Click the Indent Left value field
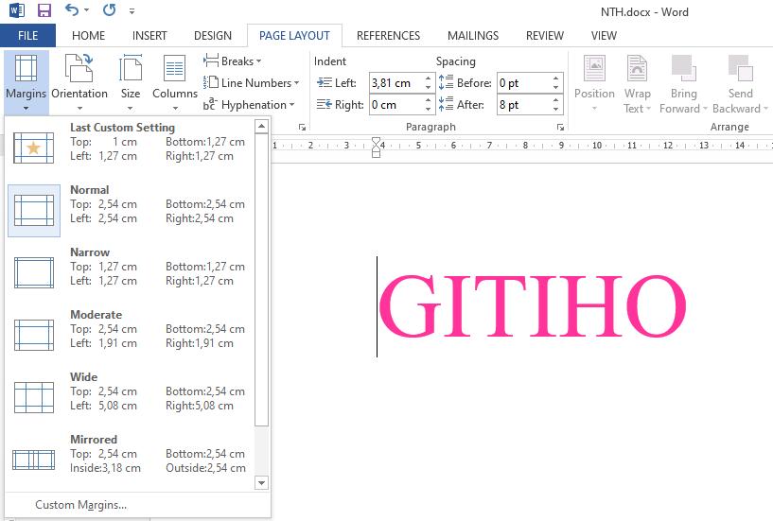Viewport: 773px width, 521px height. click(395, 83)
